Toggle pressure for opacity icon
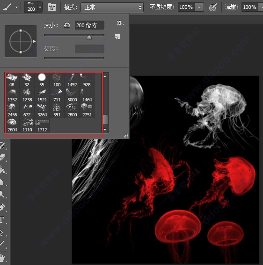The image size is (263, 265). (x=213, y=7)
